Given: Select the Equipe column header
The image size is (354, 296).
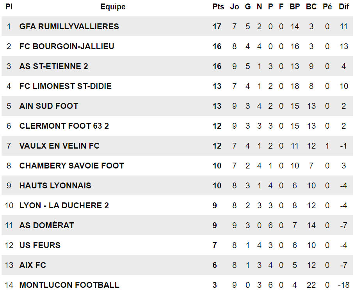Looking at the screenshot, I should 113,7.
